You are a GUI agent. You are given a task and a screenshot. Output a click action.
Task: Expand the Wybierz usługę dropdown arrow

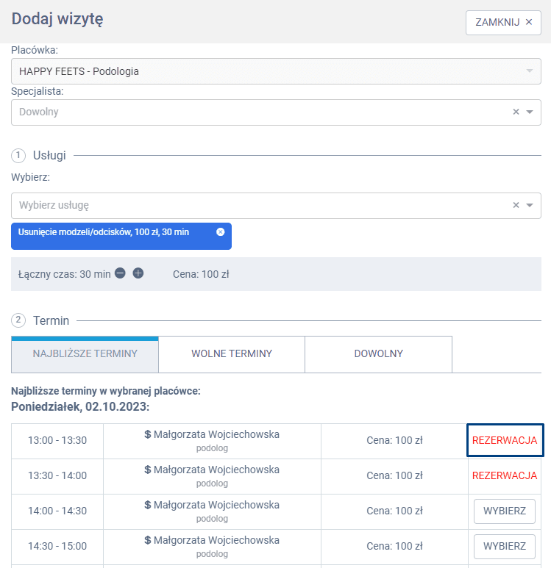[x=530, y=206]
